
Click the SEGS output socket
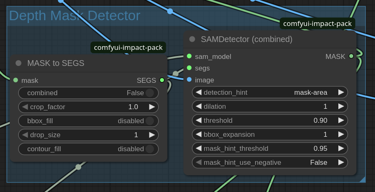click(x=162, y=80)
